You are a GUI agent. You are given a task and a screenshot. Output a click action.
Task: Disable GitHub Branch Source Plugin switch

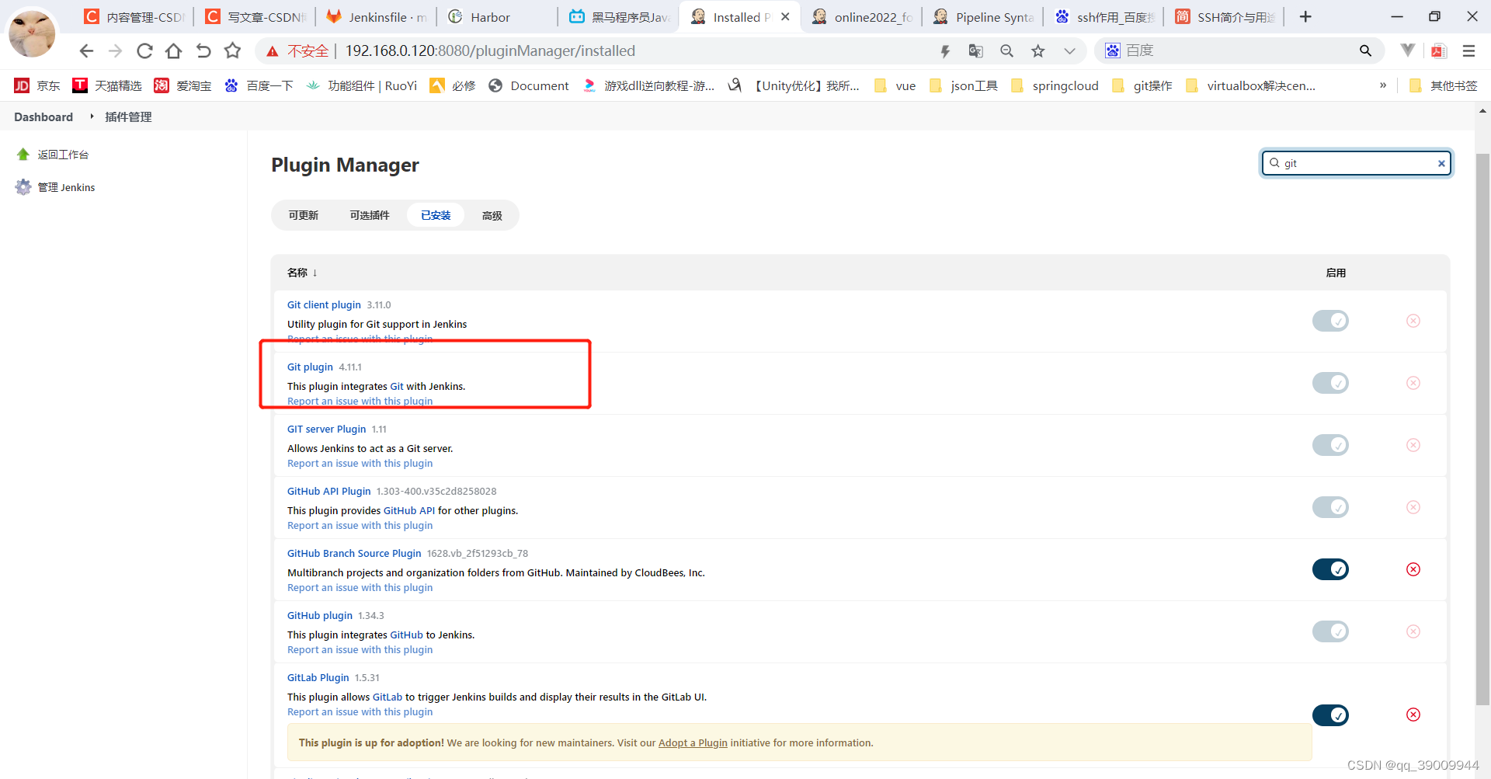(1330, 569)
